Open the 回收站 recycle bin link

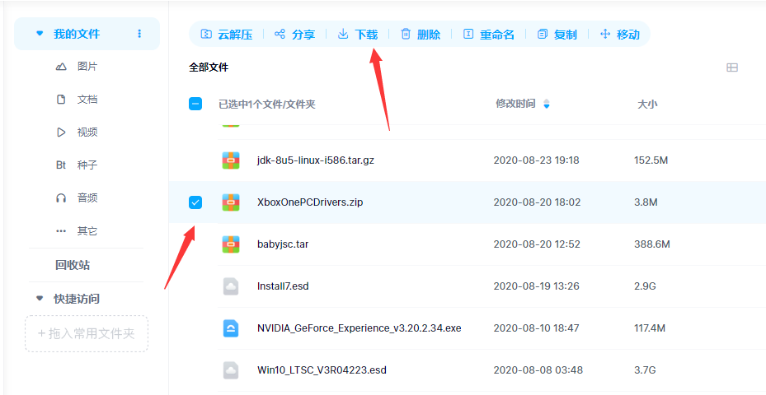pyautogui.click(x=73, y=265)
